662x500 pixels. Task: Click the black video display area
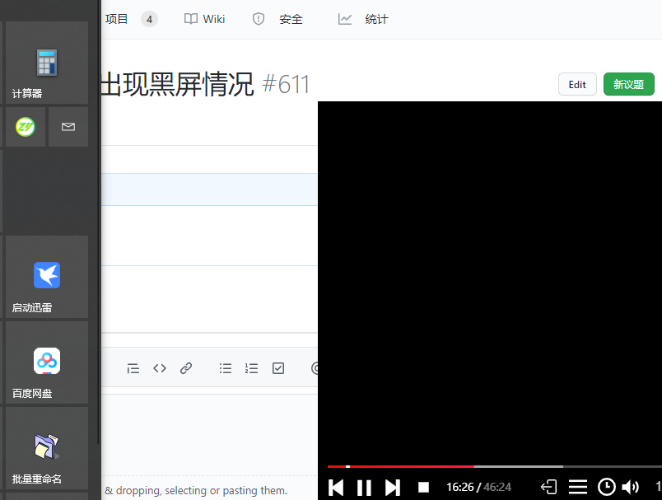tap(490, 282)
